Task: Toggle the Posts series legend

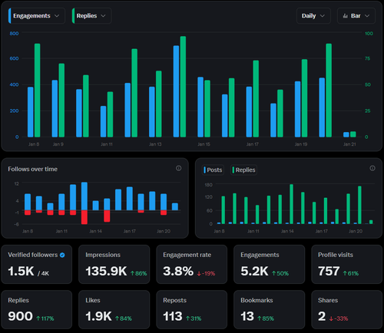Action: click(213, 170)
